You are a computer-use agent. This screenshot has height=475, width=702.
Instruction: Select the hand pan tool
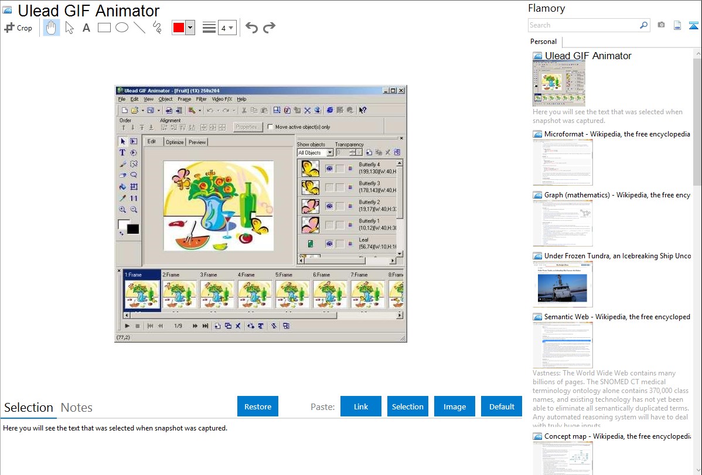pos(51,28)
